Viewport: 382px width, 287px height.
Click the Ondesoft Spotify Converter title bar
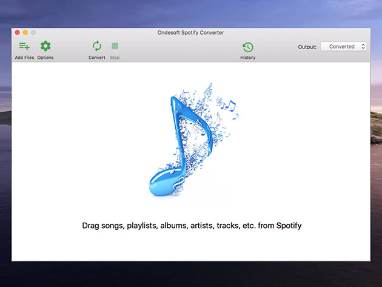(191, 32)
